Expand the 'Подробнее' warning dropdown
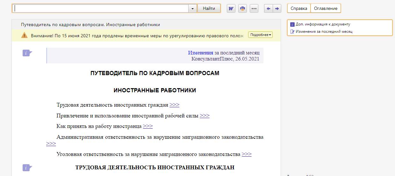Image resolution: width=395 pixels, height=176 pixels. click(x=261, y=35)
